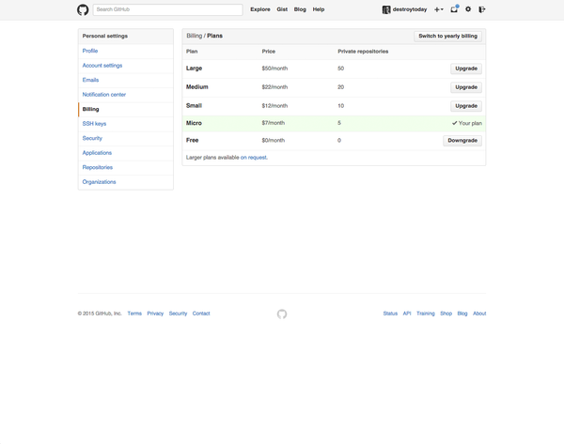Viewport: 564px width, 444px height.
Task: Focus the Search GitHub field
Action: pos(167,9)
